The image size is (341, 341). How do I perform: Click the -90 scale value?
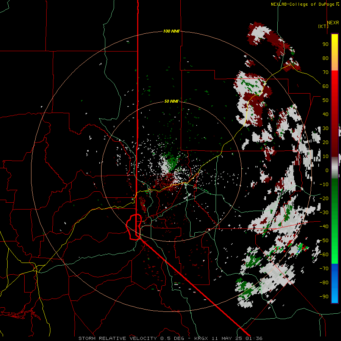point(324,297)
